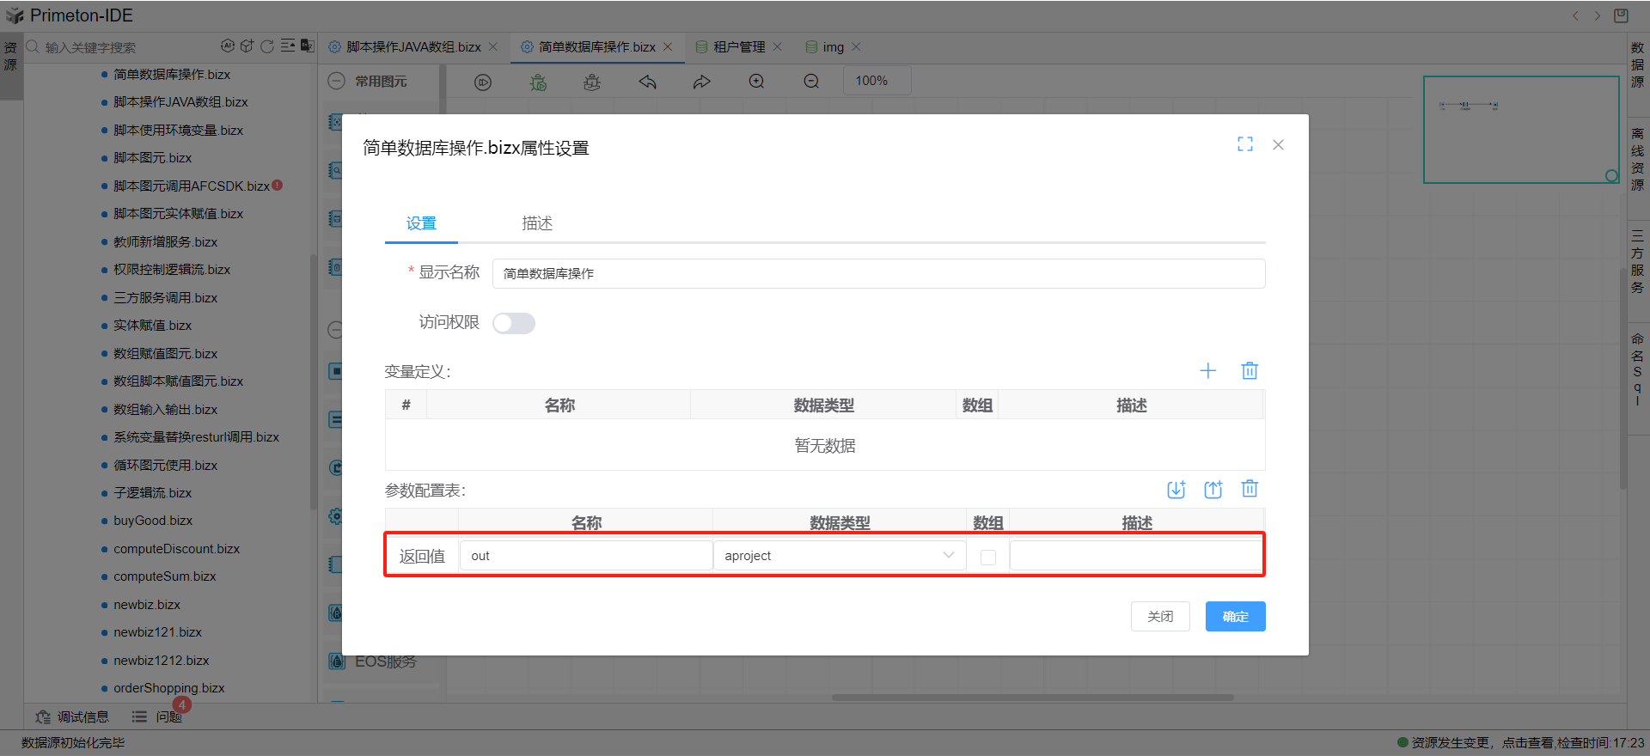The image size is (1650, 756).
Task: Click the zoom in magnifier icon
Action: (756, 82)
